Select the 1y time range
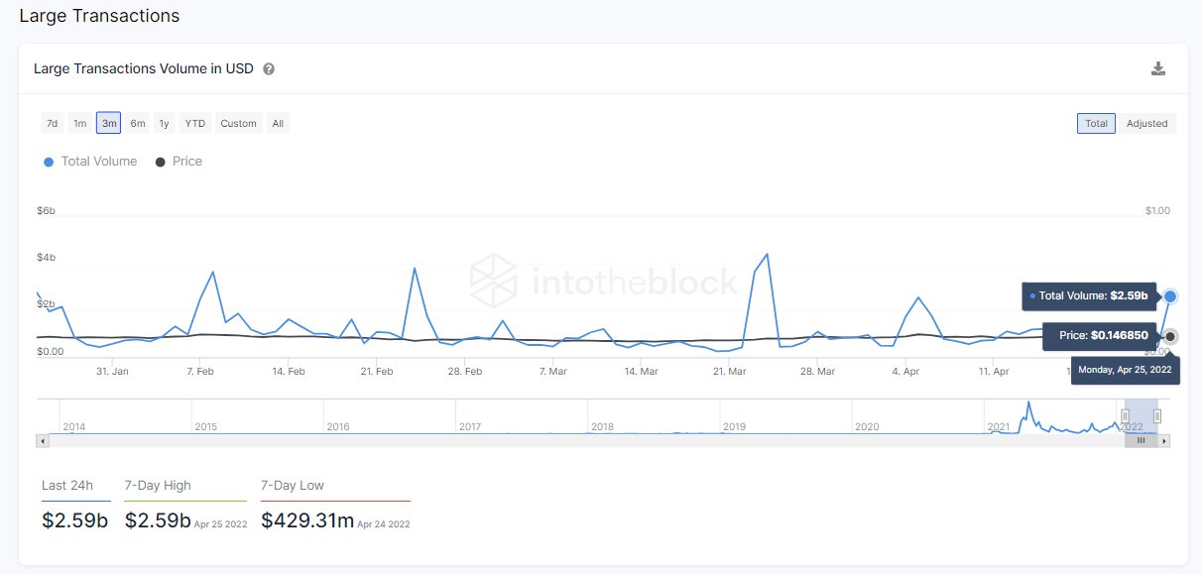The height and width of the screenshot is (574, 1202). pos(165,124)
